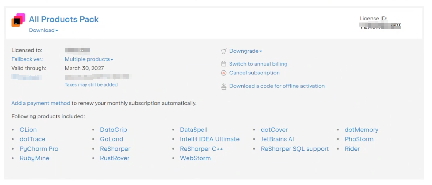Open the IntelliJ IDEA Ultimate product link
Screen dimensions: 432x185
click(x=210, y=139)
